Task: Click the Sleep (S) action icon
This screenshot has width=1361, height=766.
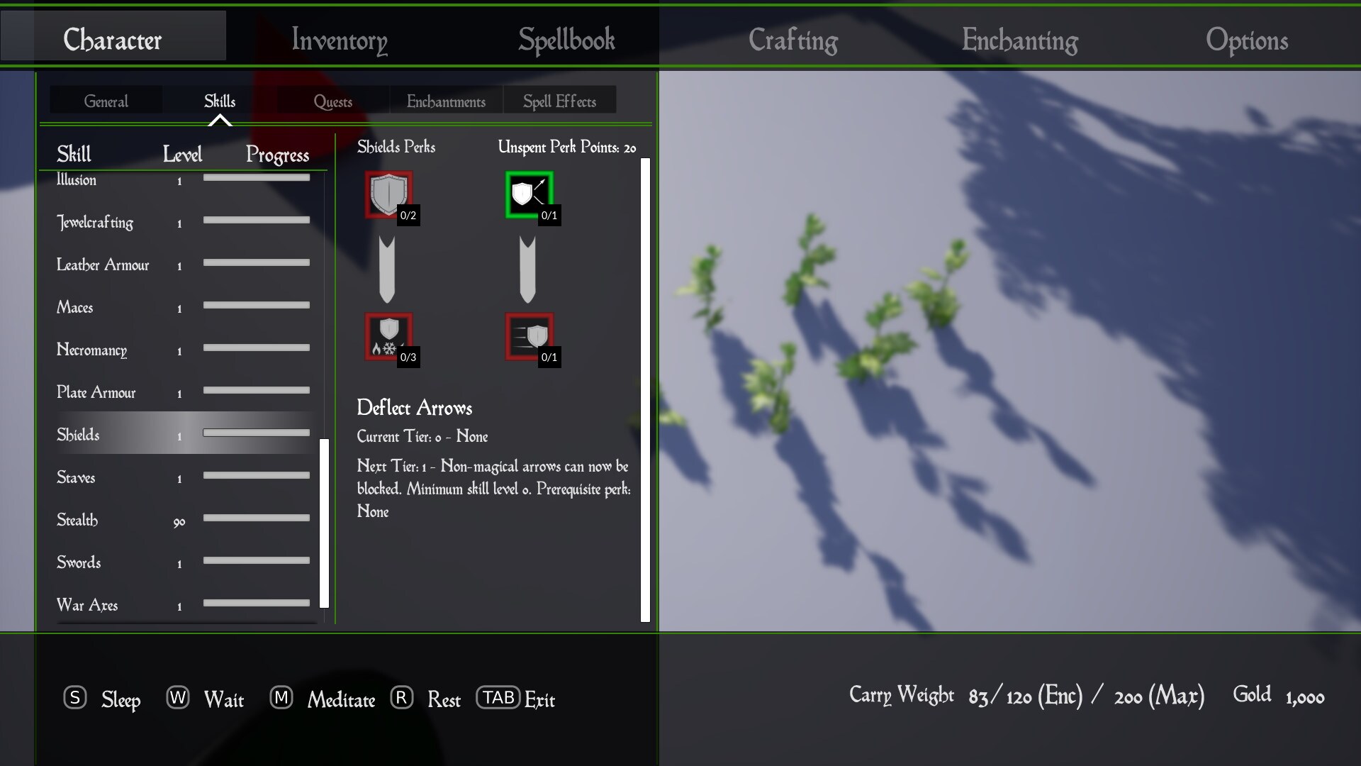Action: pyautogui.click(x=75, y=698)
